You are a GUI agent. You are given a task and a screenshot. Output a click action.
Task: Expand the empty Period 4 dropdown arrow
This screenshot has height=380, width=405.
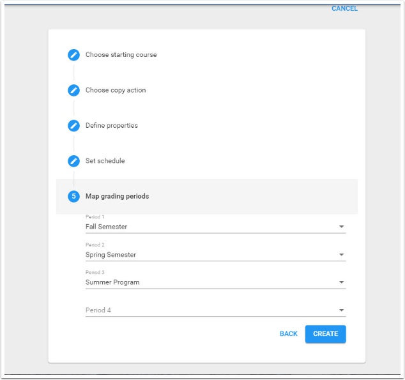(x=341, y=310)
